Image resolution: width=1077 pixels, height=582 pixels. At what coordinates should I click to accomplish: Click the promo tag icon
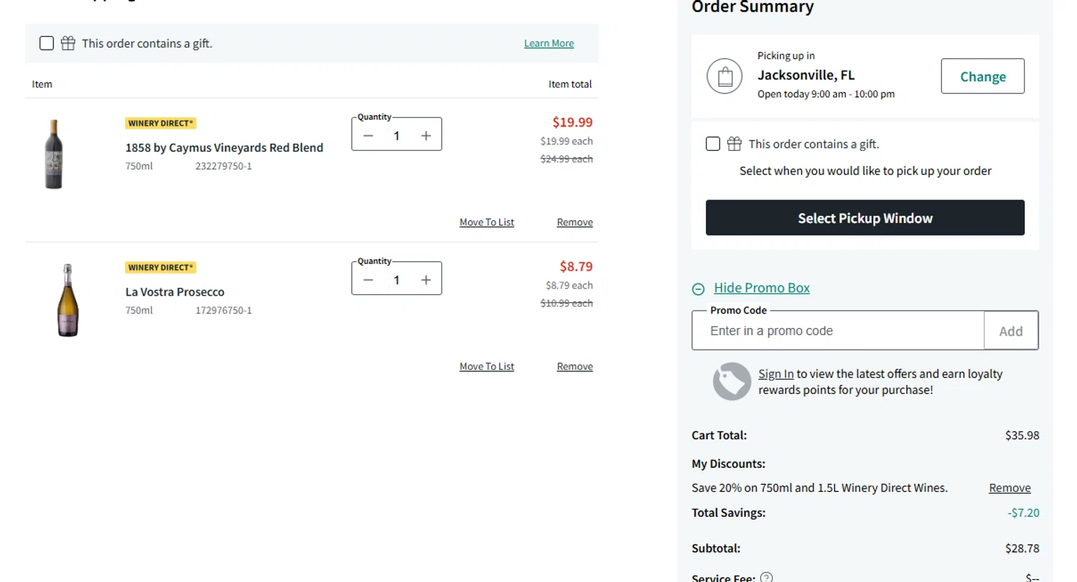point(732,382)
